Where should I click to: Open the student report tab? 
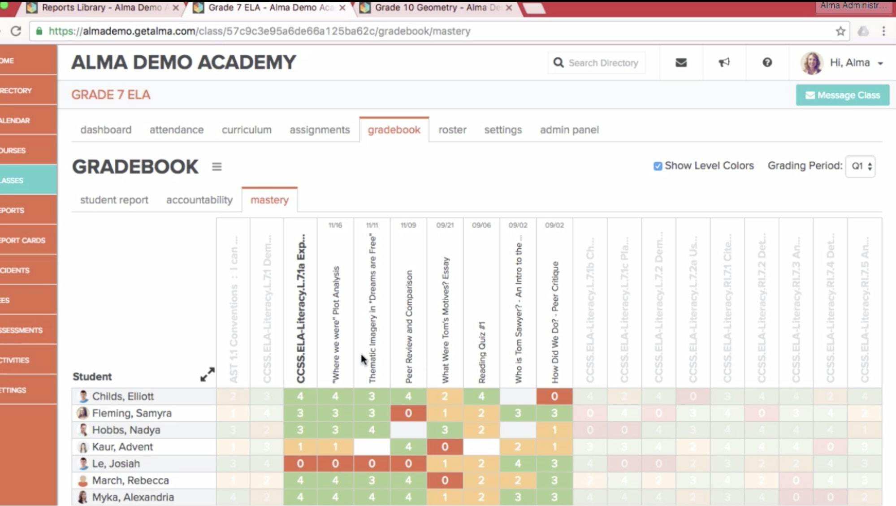point(114,200)
